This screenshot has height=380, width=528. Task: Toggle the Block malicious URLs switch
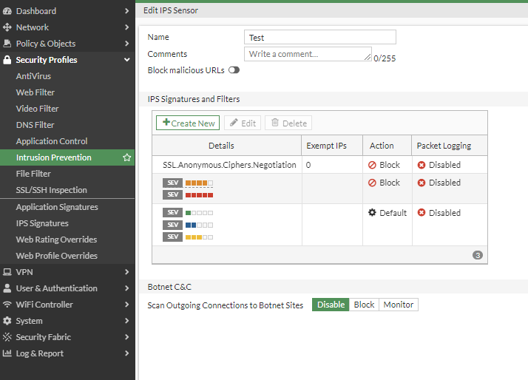[234, 70]
